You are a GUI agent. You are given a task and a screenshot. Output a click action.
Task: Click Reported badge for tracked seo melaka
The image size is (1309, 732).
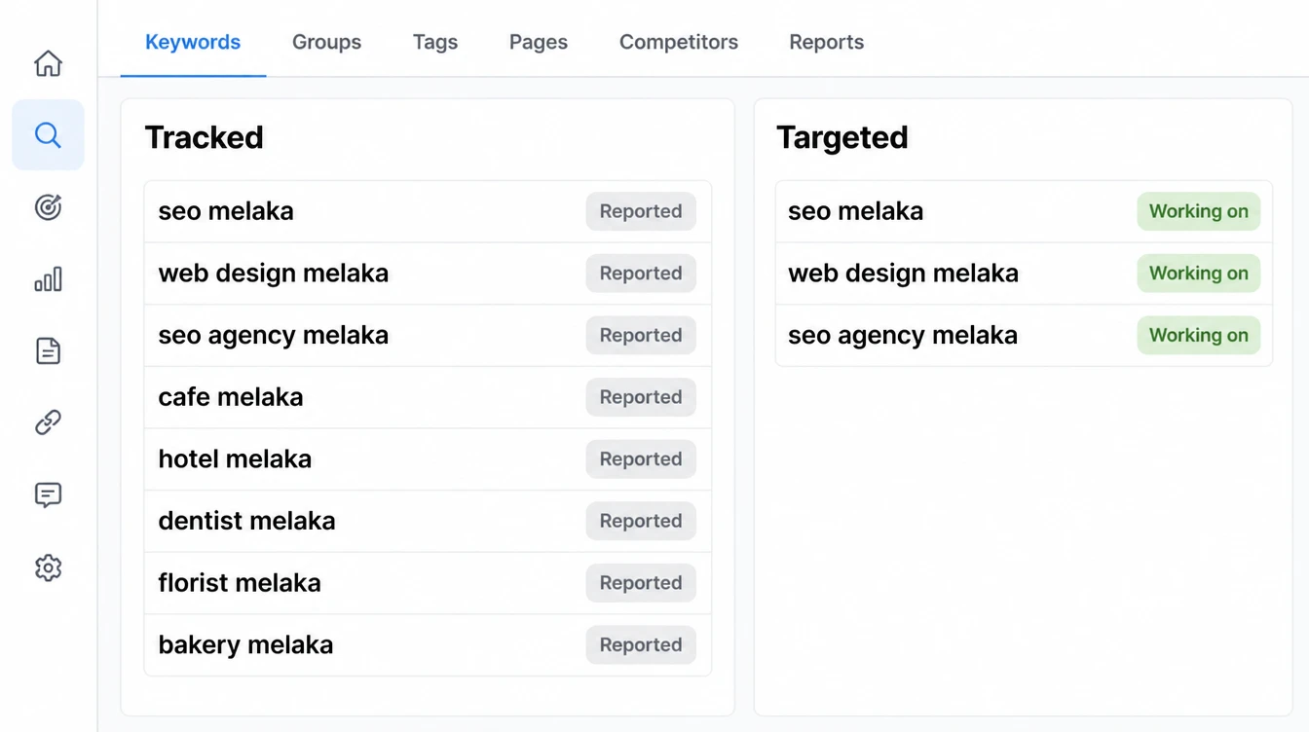(x=641, y=211)
